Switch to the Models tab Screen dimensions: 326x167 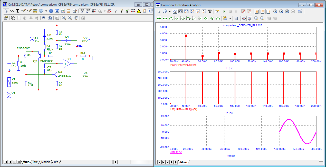click(x=45, y=162)
